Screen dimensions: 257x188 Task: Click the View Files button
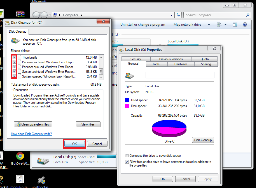click(x=88, y=124)
